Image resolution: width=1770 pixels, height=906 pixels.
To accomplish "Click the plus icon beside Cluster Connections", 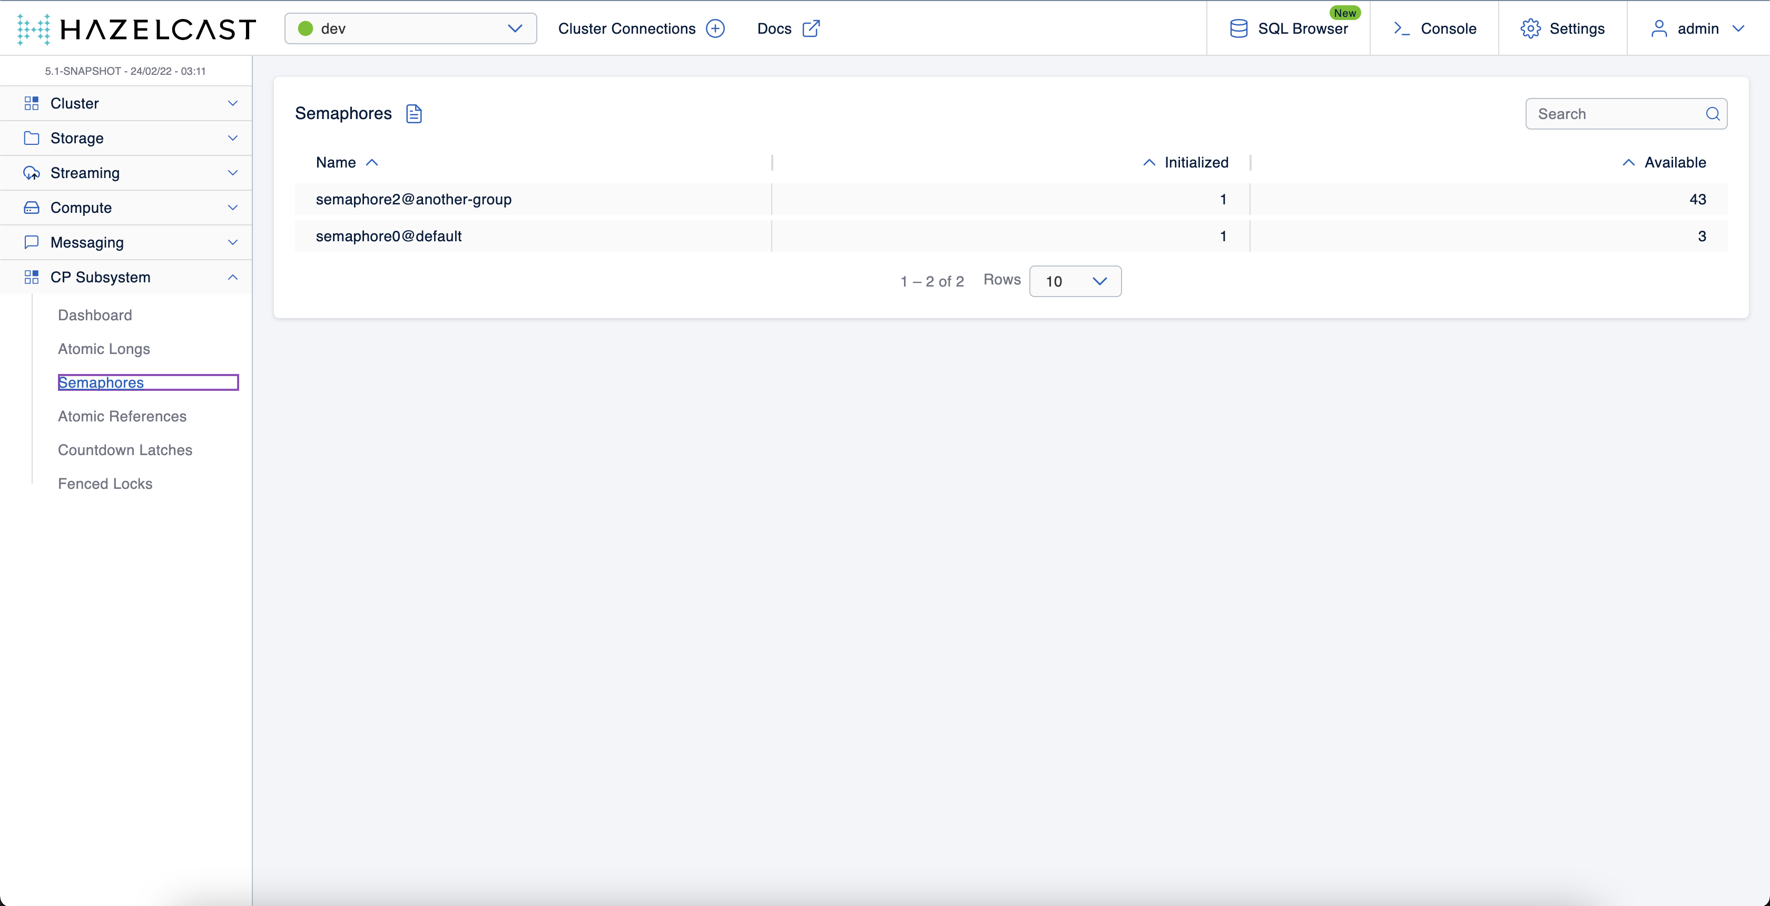I will [715, 29].
